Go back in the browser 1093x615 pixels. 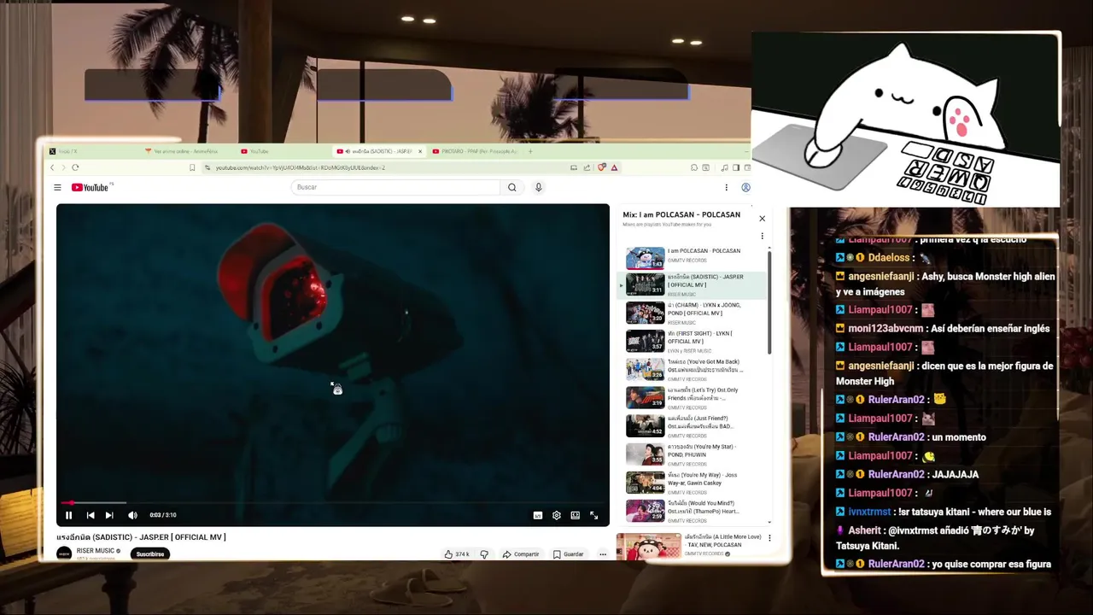[x=52, y=167]
